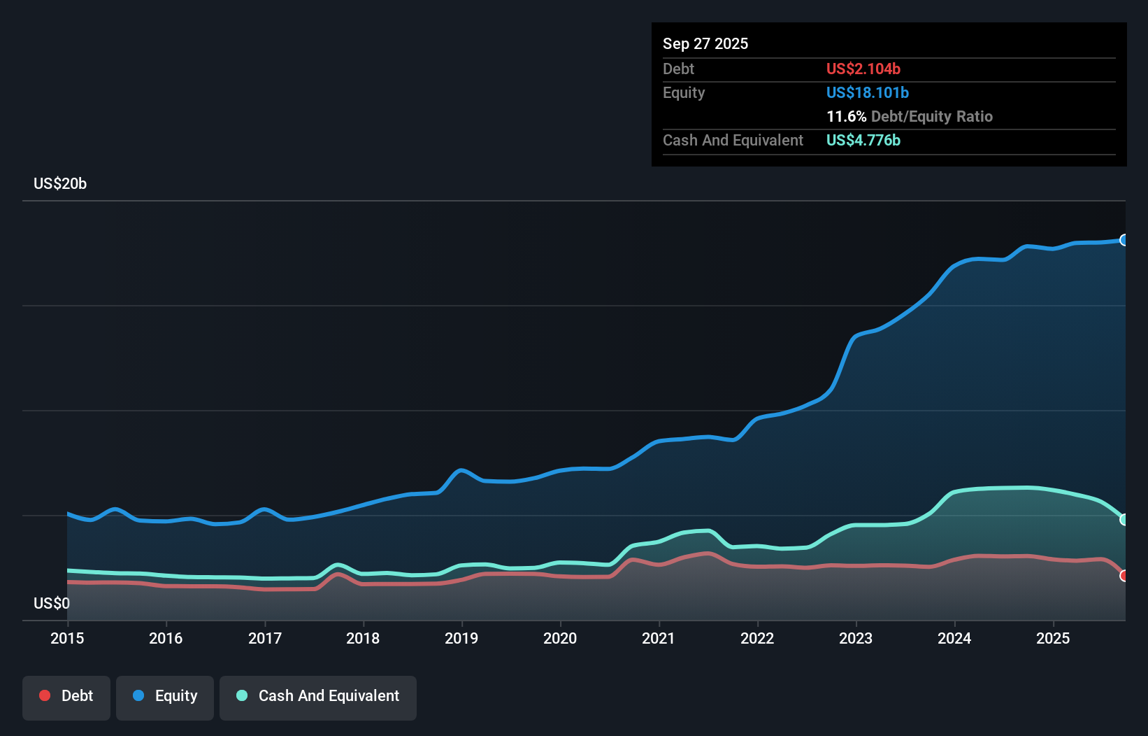
Task: Expand the Sep 27 2025 tooltip panel
Action: [x=705, y=43]
